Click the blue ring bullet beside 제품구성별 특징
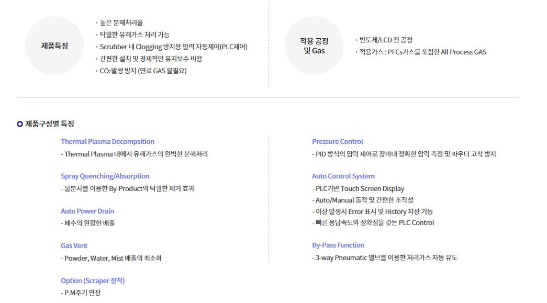The width and height of the screenshot is (547, 303). [20, 124]
